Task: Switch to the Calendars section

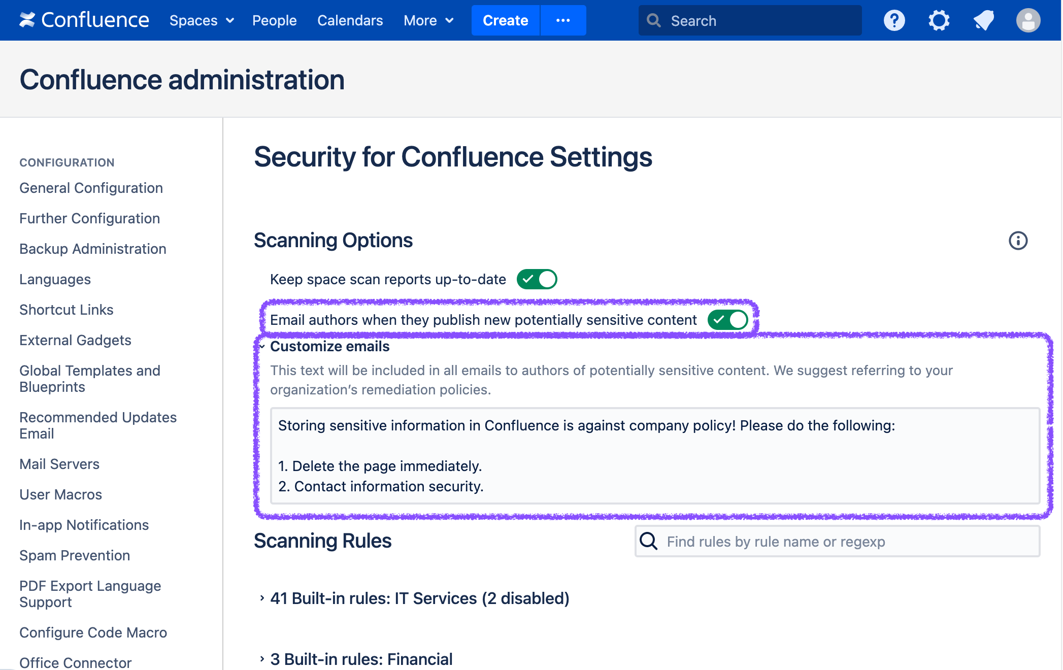Action: (x=350, y=20)
